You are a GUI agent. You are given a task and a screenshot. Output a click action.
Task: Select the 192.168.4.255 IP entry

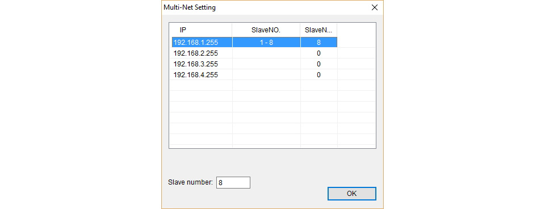point(196,75)
